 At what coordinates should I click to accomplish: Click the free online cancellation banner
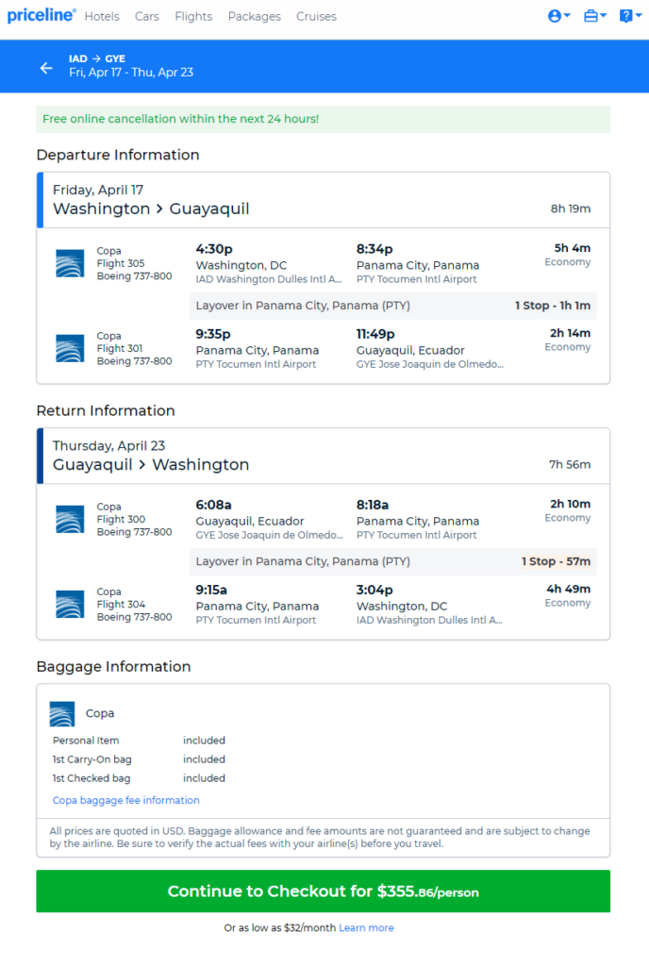point(324,119)
